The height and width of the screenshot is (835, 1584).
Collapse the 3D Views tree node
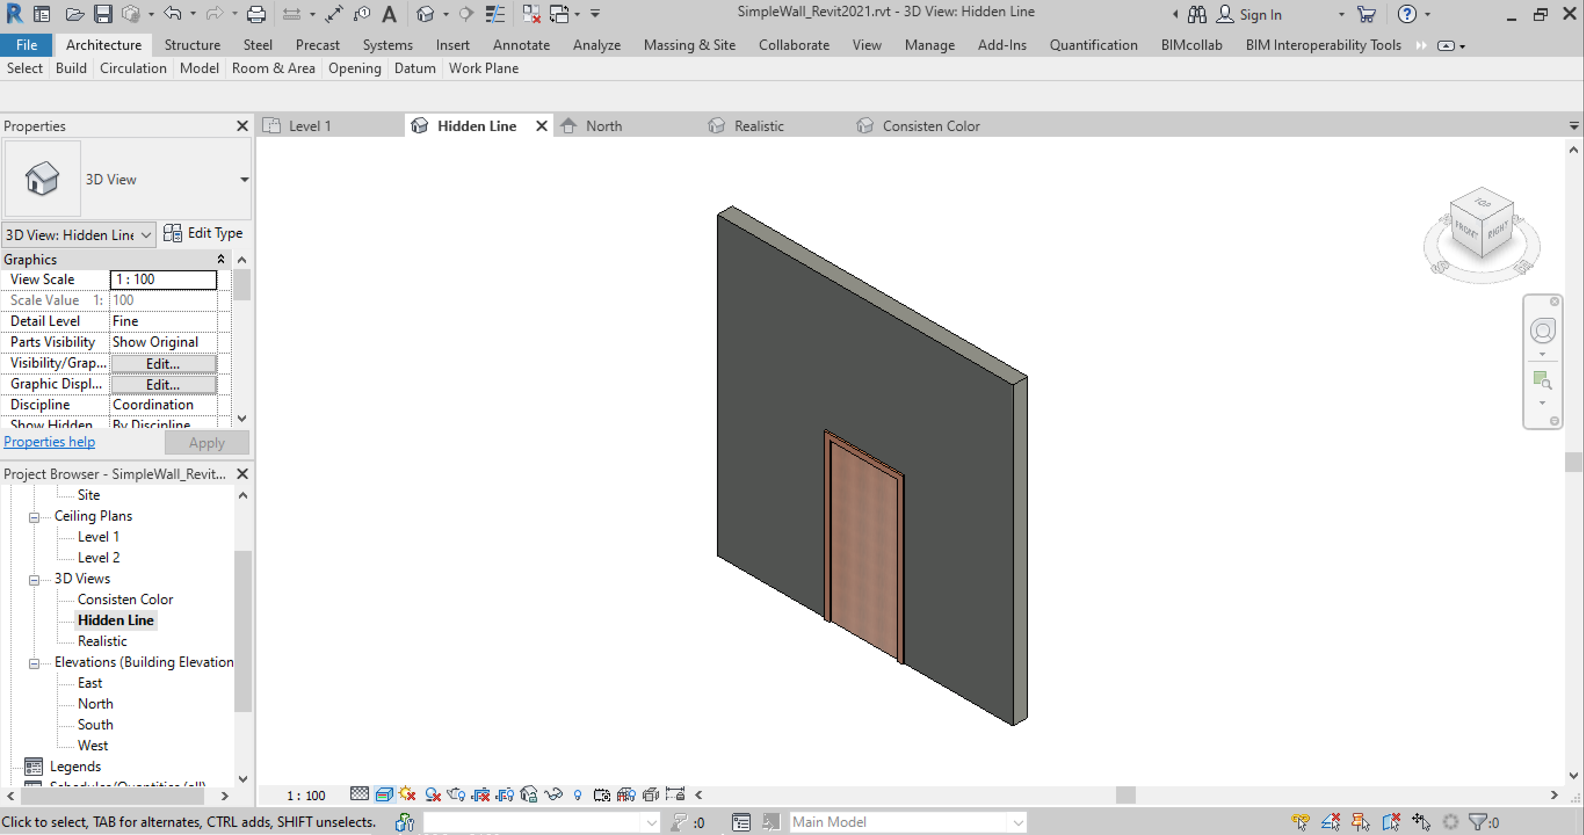pyautogui.click(x=34, y=579)
